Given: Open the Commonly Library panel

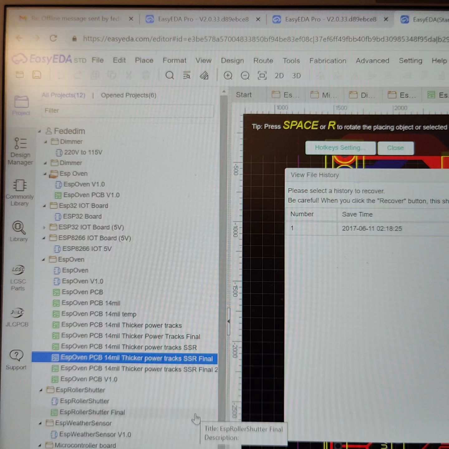Looking at the screenshot, I should pos(19,193).
